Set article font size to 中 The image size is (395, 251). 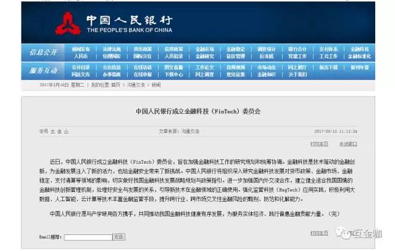(59, 131)
